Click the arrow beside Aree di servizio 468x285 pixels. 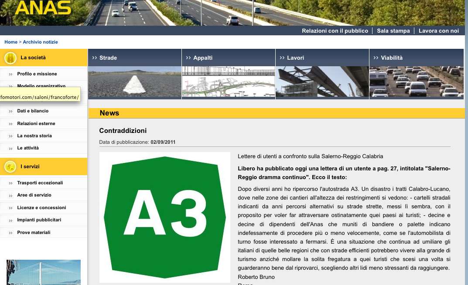click(11, 196)
